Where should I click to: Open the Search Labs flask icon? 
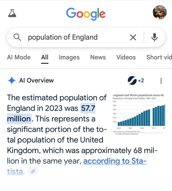[x=12, y=13]
